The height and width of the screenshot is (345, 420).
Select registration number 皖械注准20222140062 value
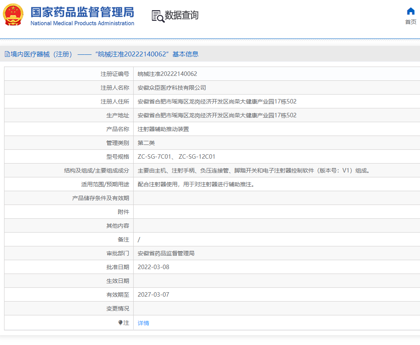[x=167, y=74]
